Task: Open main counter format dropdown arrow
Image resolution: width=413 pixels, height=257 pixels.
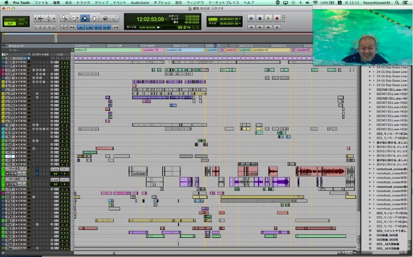Action: [166, 19]
